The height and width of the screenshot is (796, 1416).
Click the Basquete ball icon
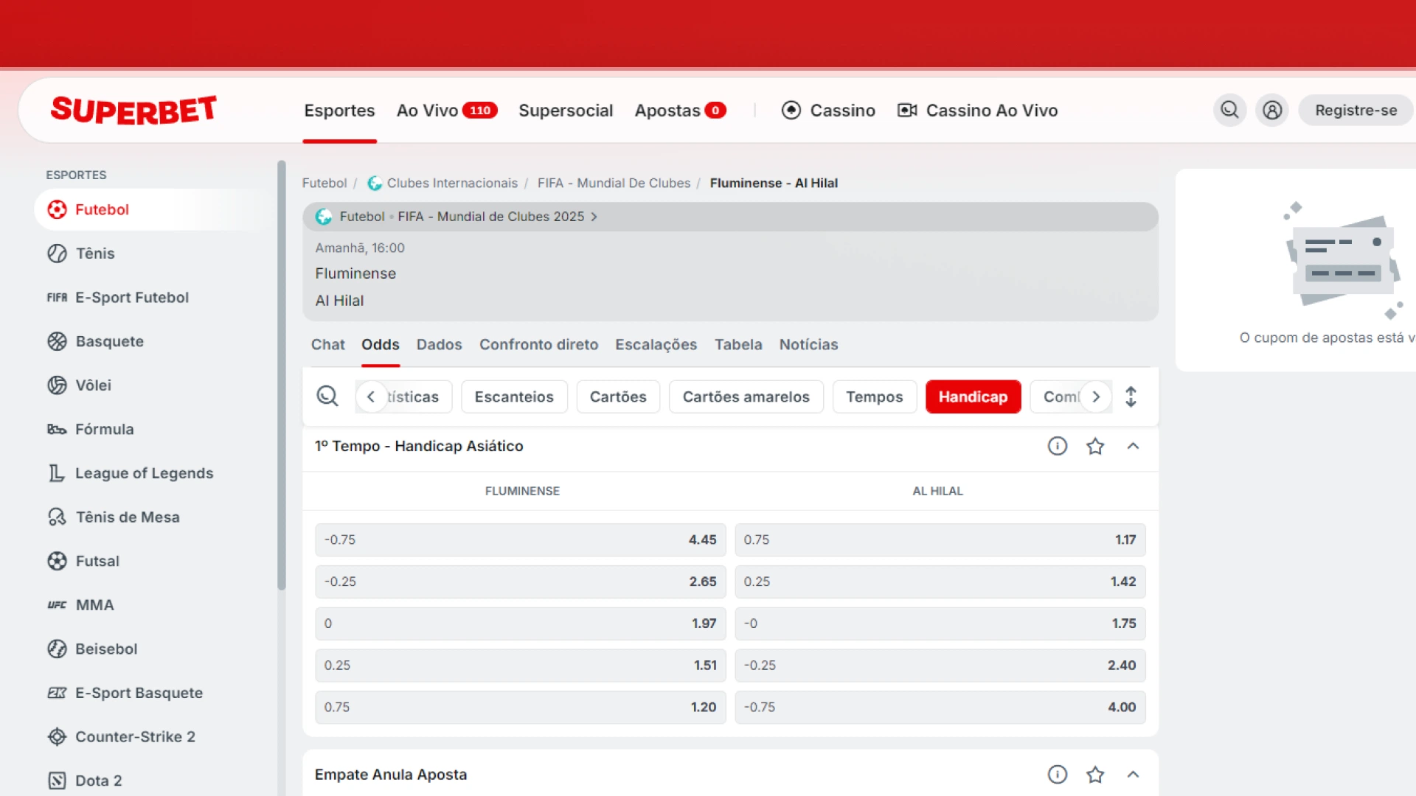point(57,341)
